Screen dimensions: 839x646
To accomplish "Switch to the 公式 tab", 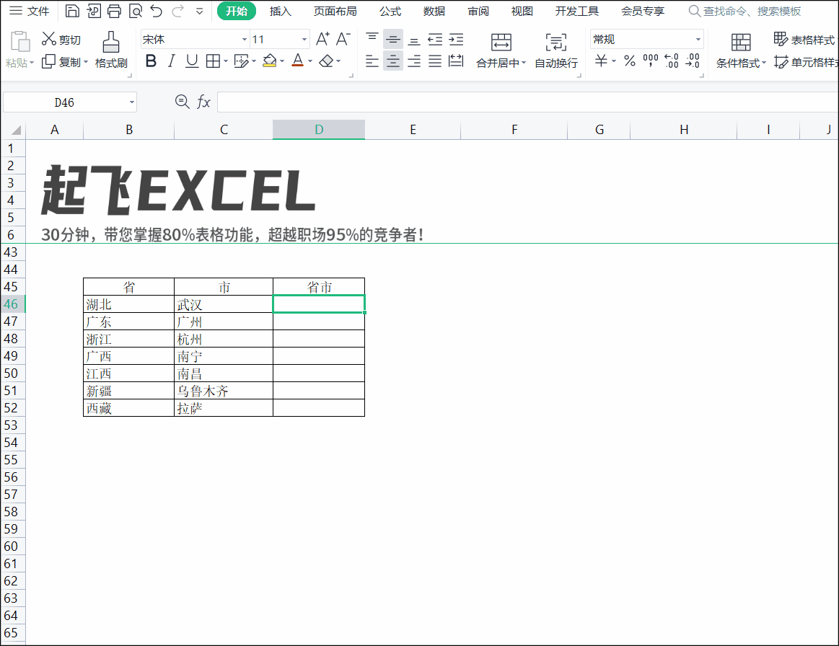I will (390, 11).
